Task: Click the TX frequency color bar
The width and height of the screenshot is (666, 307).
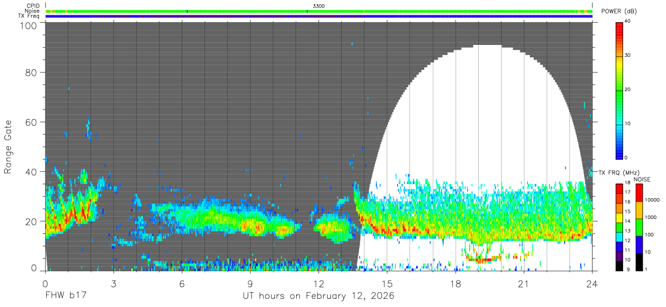Action: 619,227
